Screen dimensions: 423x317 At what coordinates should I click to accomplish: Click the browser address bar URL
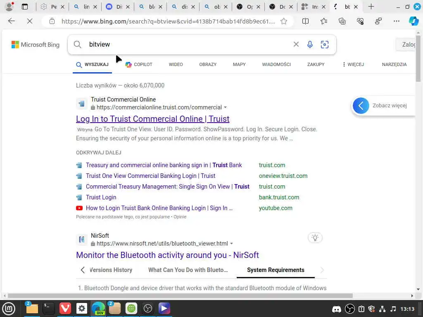(168, 21)
